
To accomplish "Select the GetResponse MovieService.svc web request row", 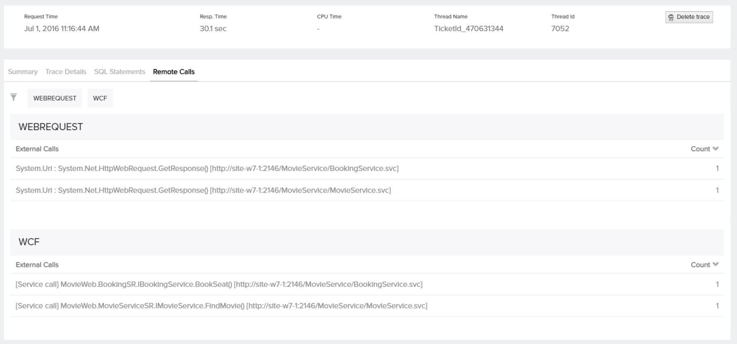I will [x=203, y=191].
